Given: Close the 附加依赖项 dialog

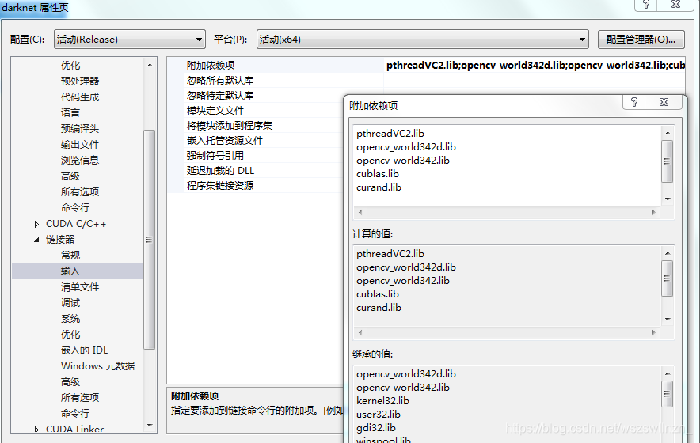Looking at the screenshot, I should tap(664, 102).
